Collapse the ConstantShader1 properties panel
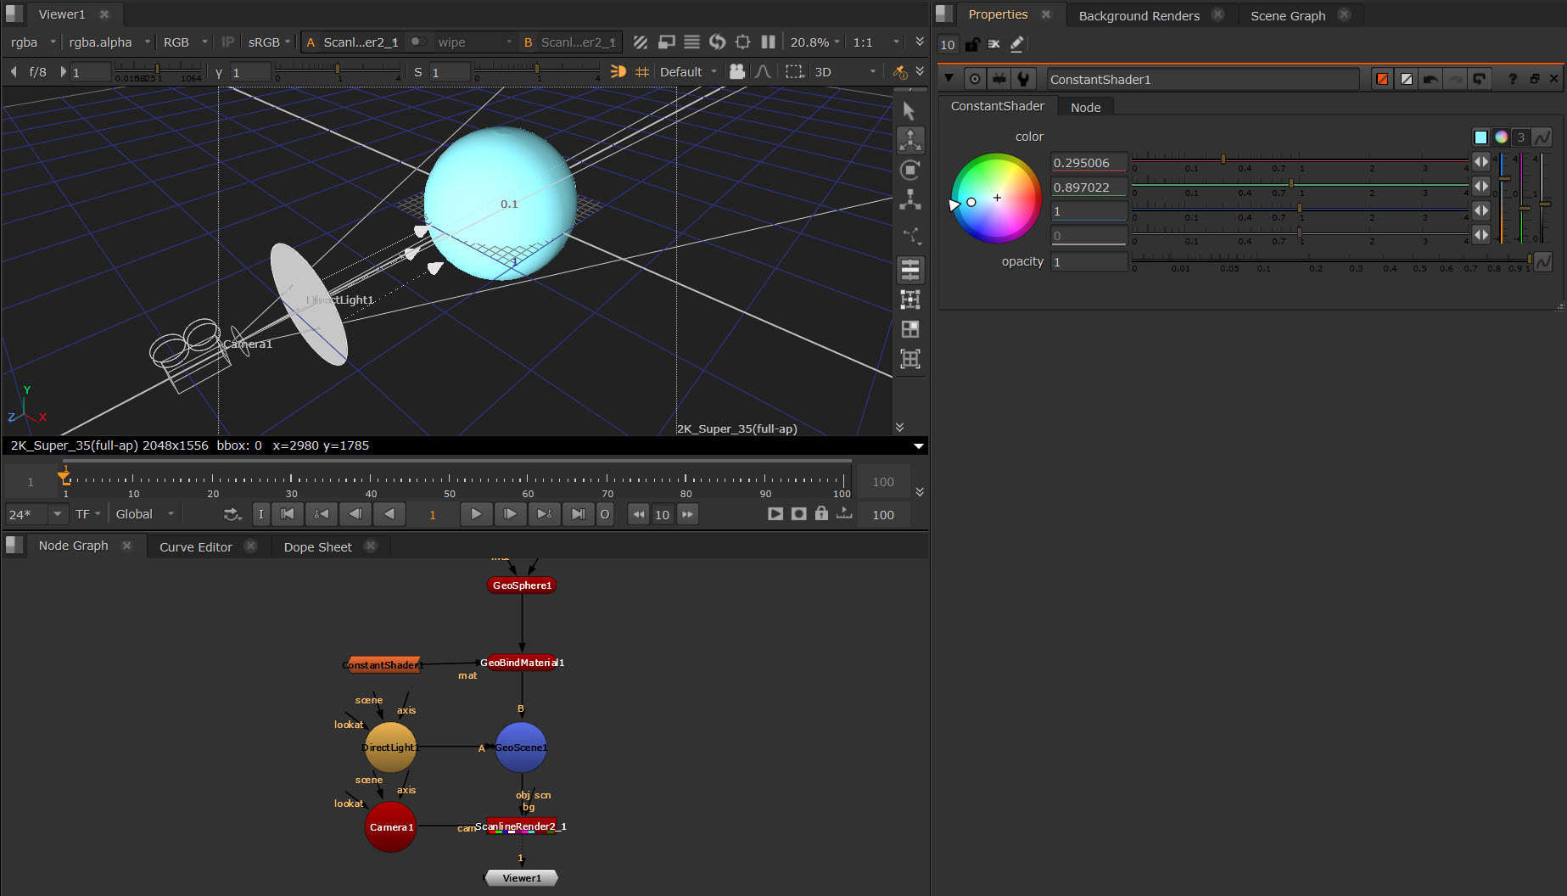 coord(949,79)
